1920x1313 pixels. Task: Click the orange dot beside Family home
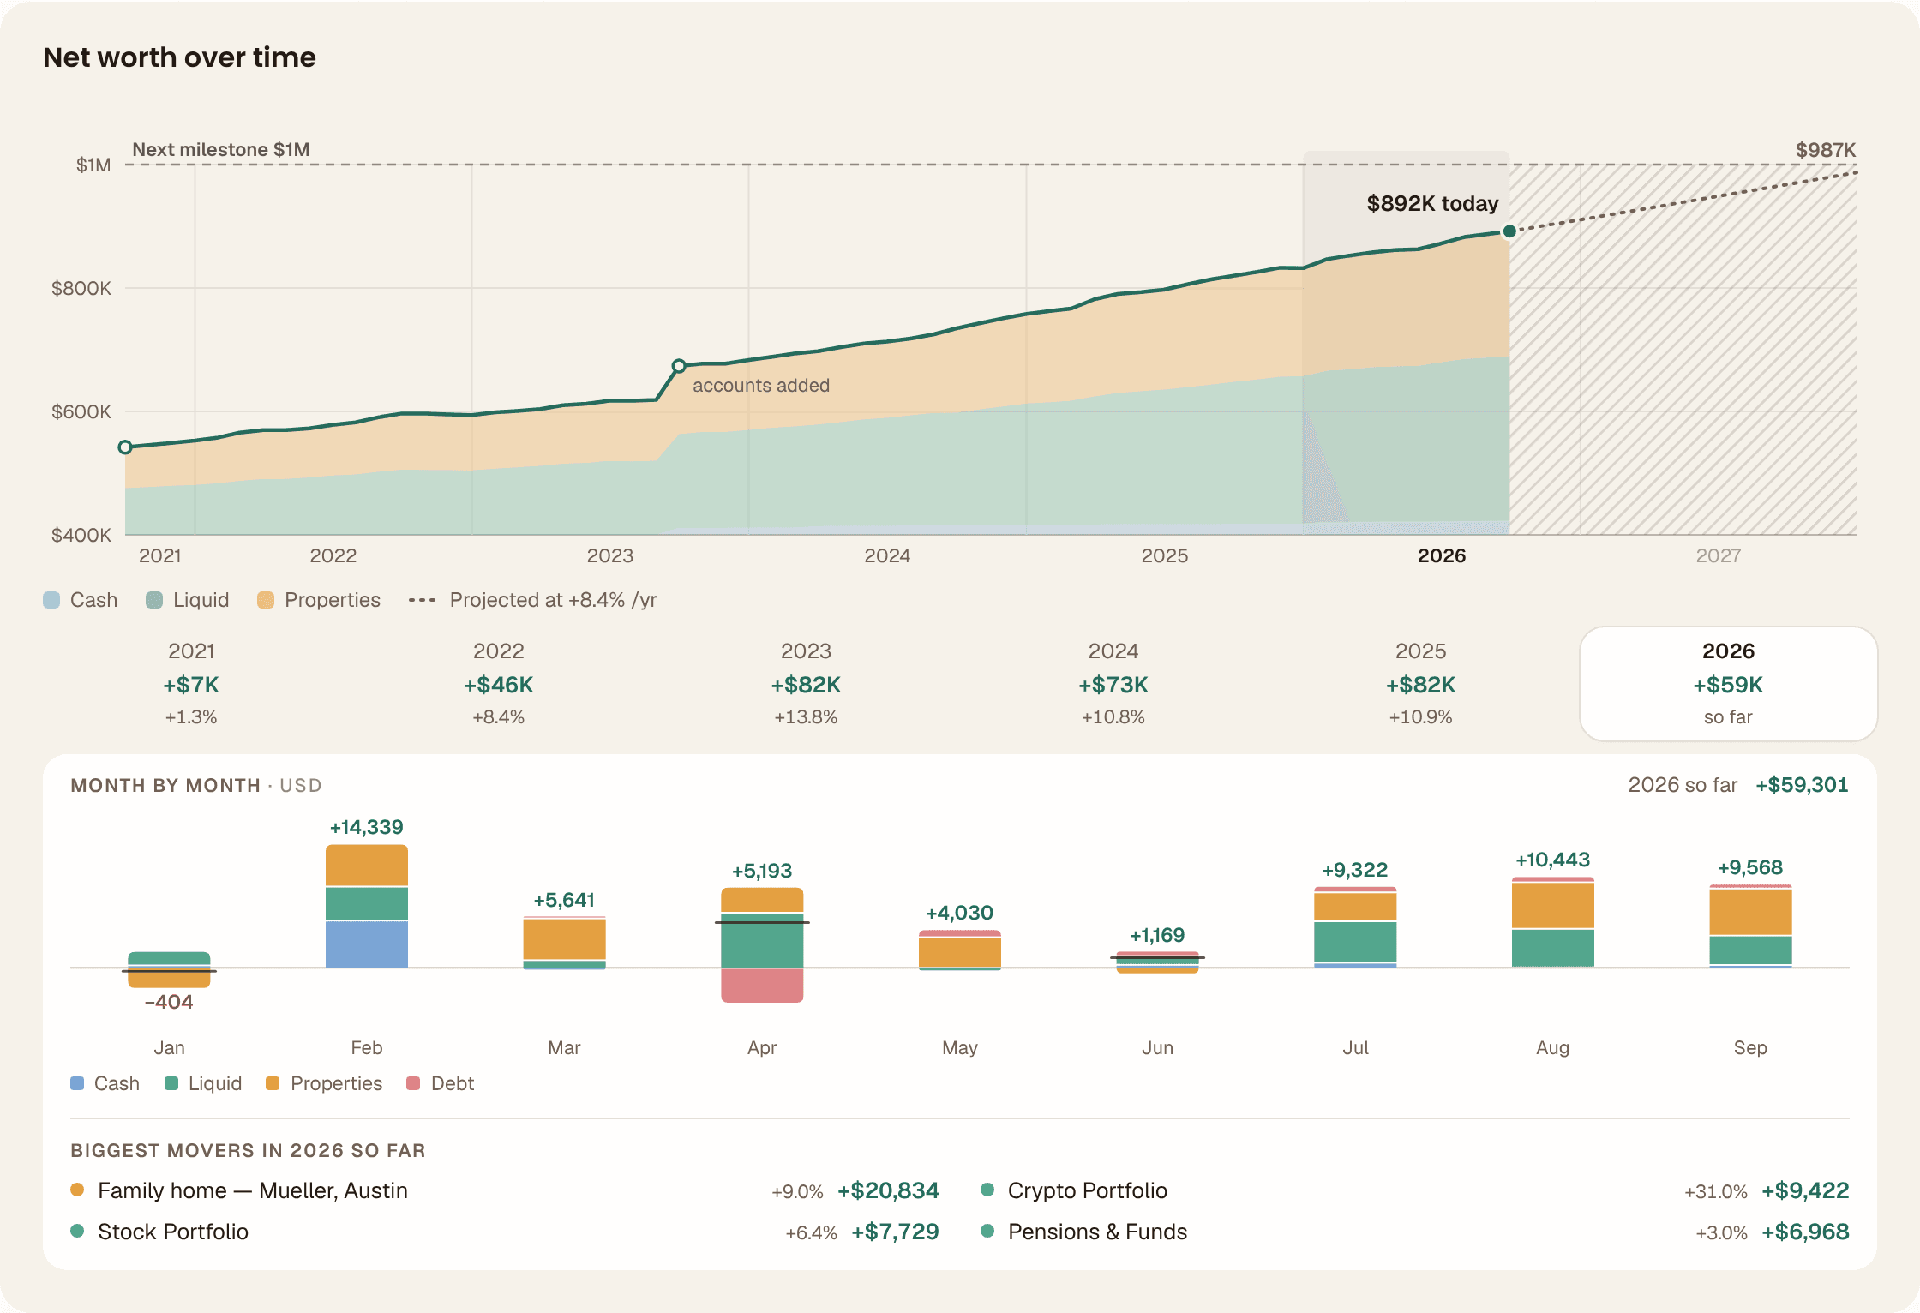pos(77,1190)
